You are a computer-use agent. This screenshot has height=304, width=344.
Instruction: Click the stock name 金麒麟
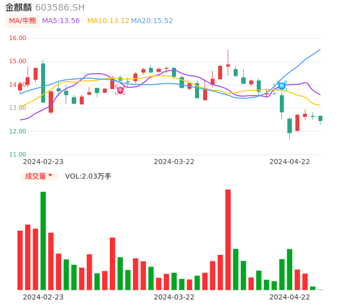click(19, 8)
